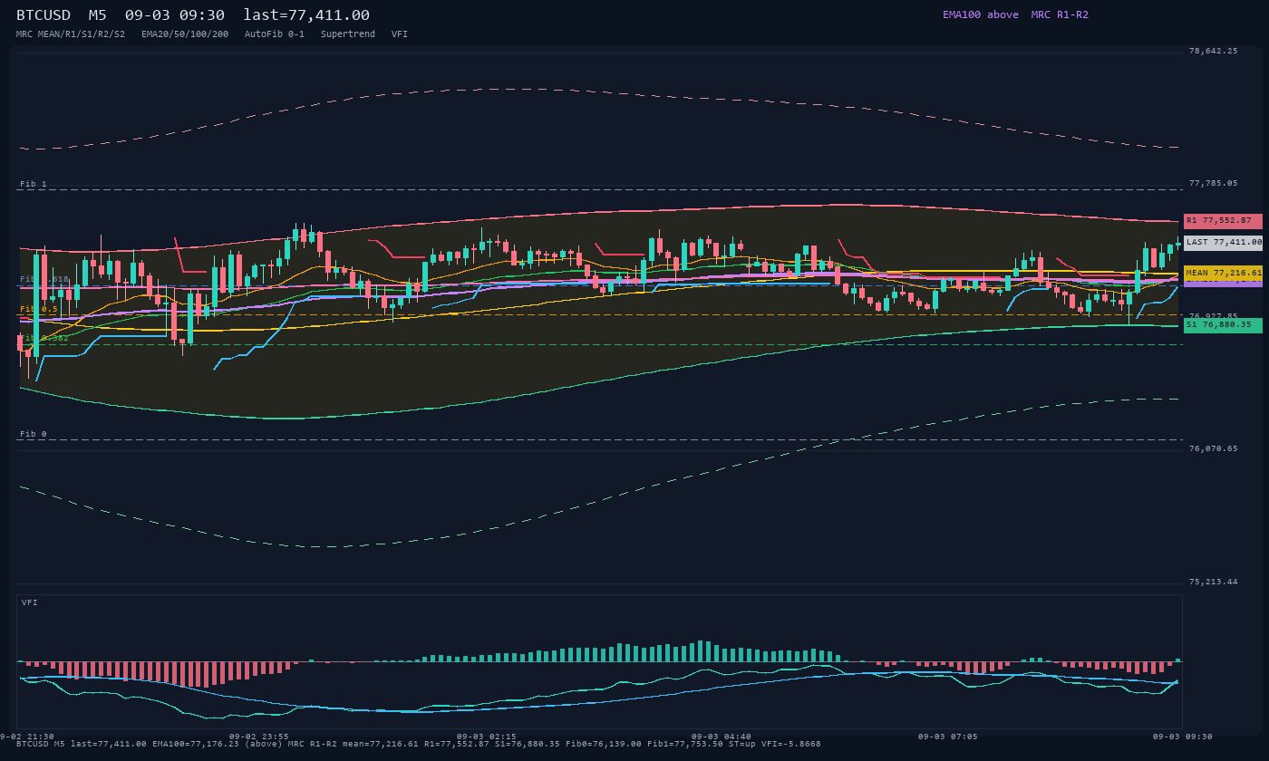Click 'EMA20/50/100/200' legend entry
This screenshot has height=761, width=1269.
[x=185, y=34]
